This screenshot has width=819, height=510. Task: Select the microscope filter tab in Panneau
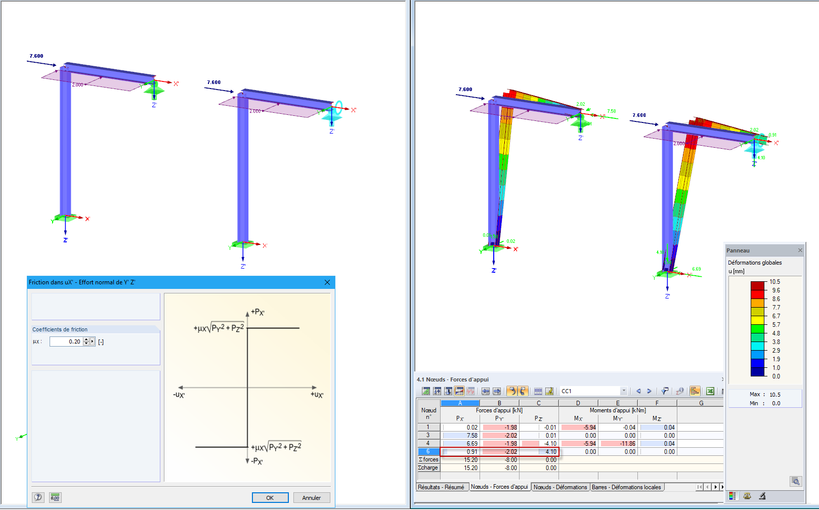pyautogui.click(x=762, y=496)
